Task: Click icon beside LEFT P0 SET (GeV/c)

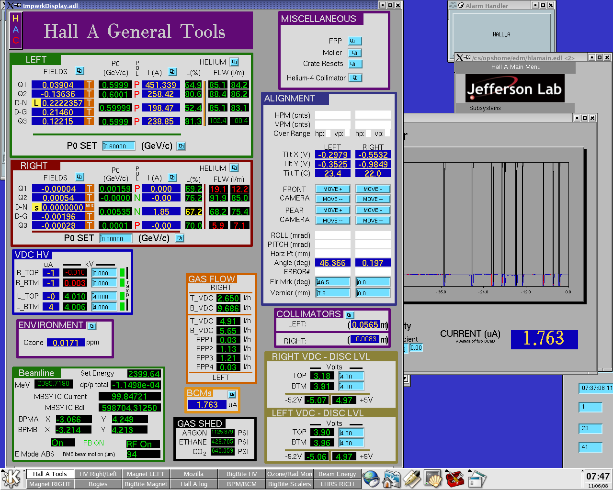Action: (x=181, y=146)
